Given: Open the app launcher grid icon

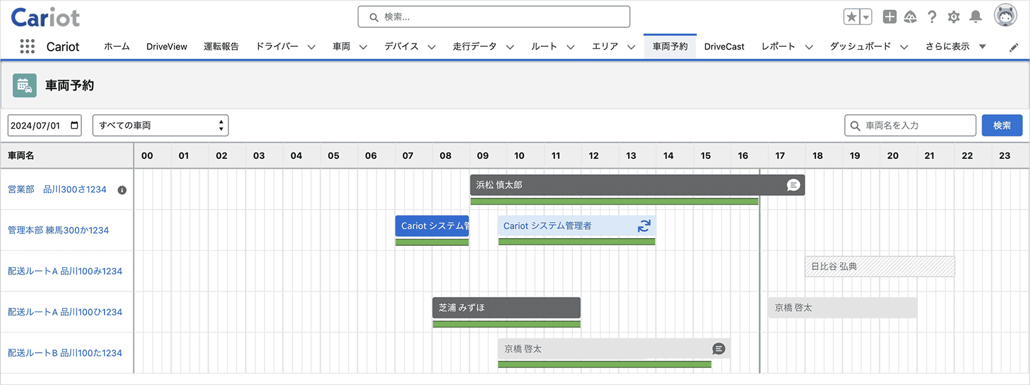Looking at the screenshot, I should pos(27,46).
